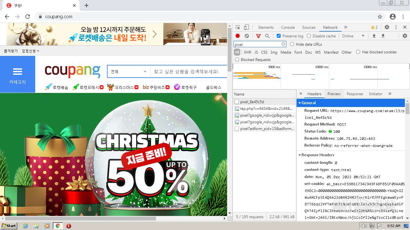Viewport: 410px width, 230px height.
Task: Open Internet Explorer from taskbar
Action: point(25,226)
